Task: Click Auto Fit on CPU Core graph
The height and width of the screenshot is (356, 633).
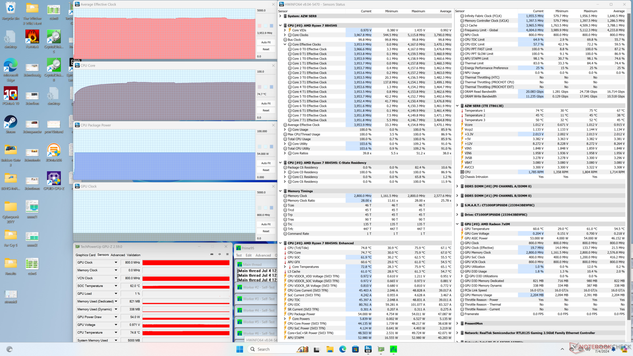Action: 266,104
